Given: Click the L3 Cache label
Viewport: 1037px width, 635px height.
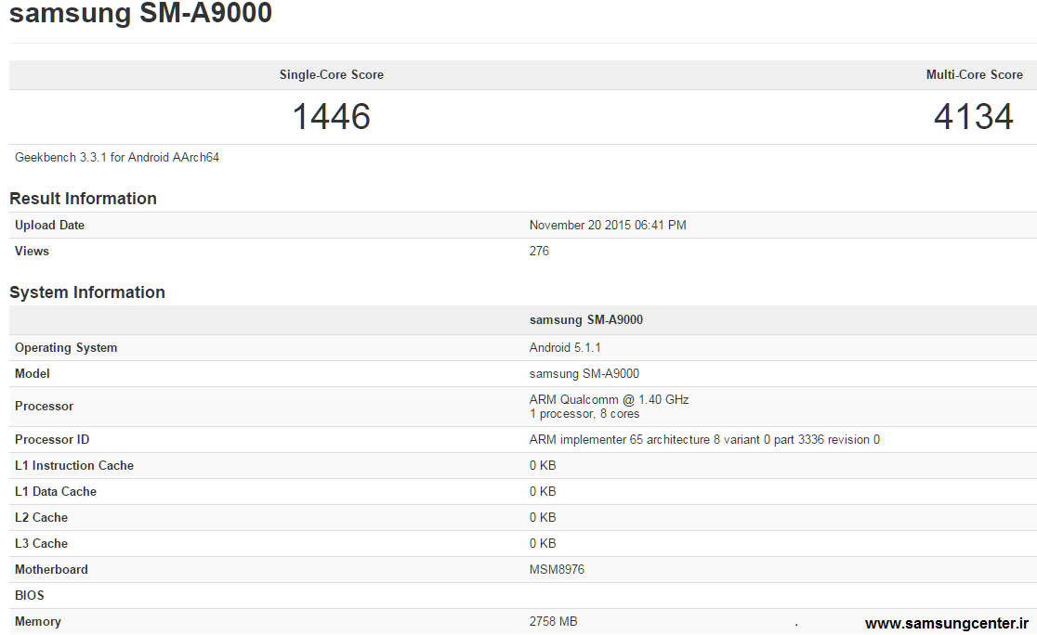Looking at the screenshot, I should tap(41, 544).
